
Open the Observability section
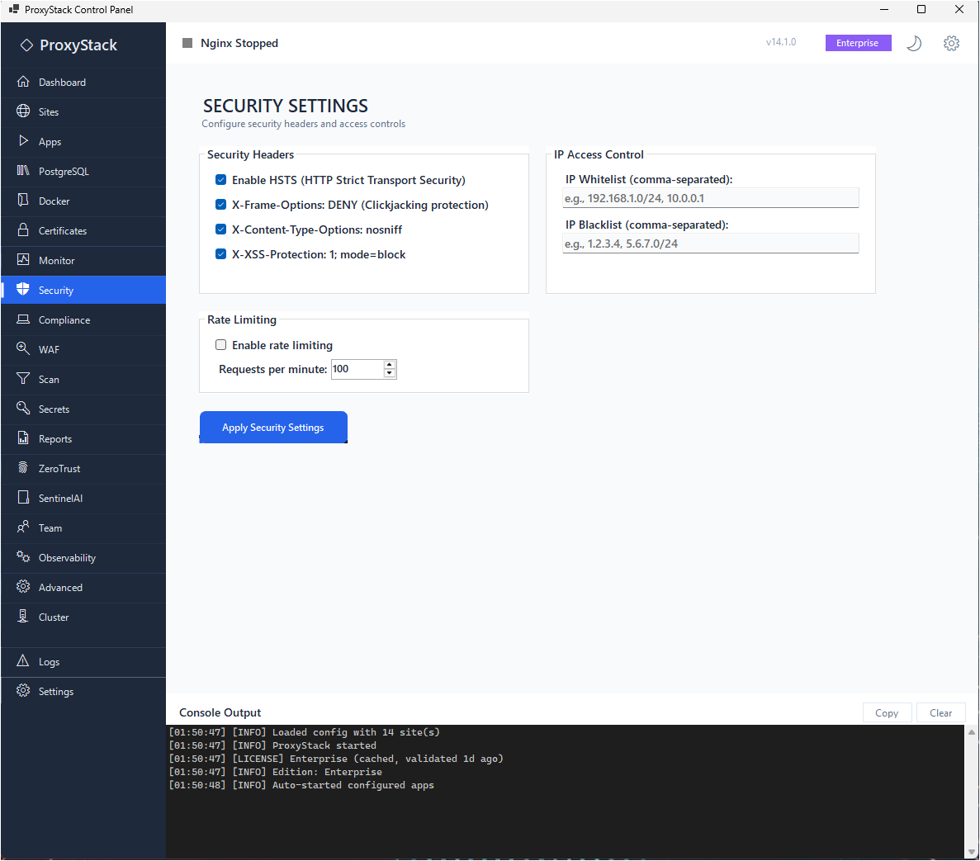click(x=69, y=557)
